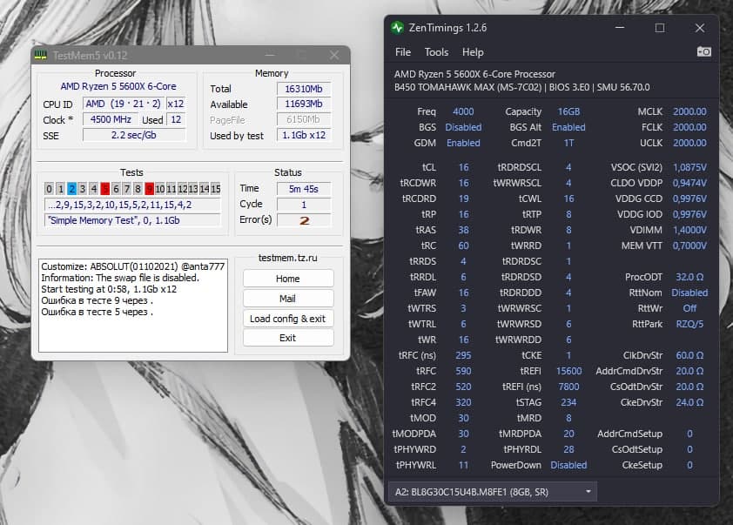Viewport: 733px width, 525px height.
Task: Click the BGS value Disabled
Action: (463, 127)
